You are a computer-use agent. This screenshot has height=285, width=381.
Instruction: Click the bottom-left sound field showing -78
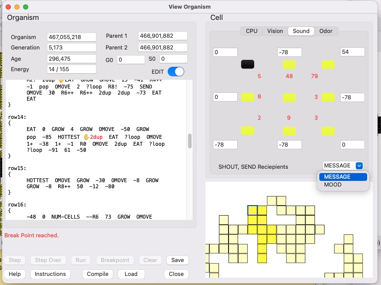pyautogui.click(x=225, y=144)
